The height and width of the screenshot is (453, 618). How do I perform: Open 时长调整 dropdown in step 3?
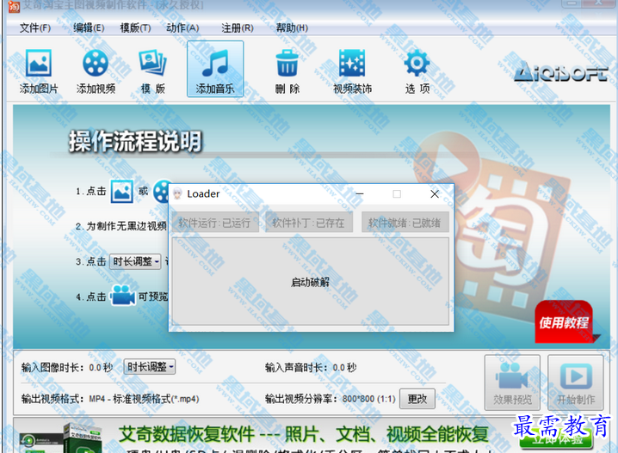point(135,261)
